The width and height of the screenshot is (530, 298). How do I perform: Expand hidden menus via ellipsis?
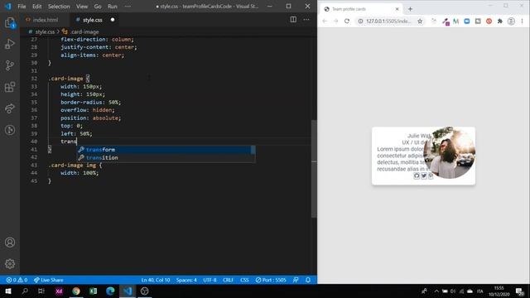coord(128,7)
